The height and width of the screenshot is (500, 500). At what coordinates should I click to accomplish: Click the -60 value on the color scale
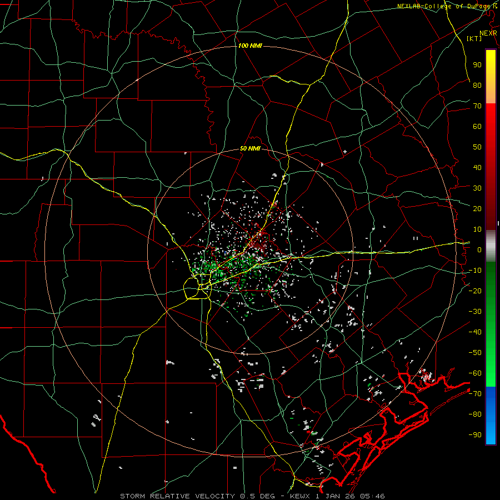(x=475, y=373)
